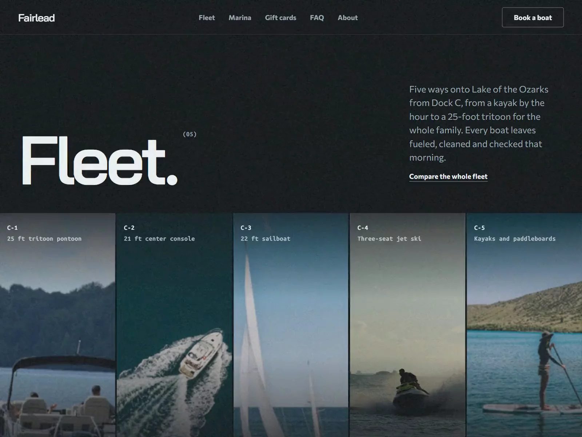The width and height of the screenshot is (582, 437).
Task: Open the C-5 kayaks and paddleboards card
Action: click(x=524, y=325)
